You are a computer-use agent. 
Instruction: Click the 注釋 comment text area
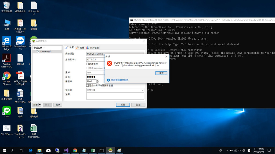pos(115,96)
